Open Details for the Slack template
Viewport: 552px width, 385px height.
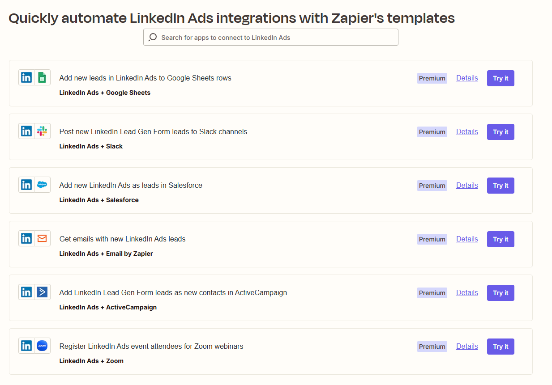click(467, 131)
